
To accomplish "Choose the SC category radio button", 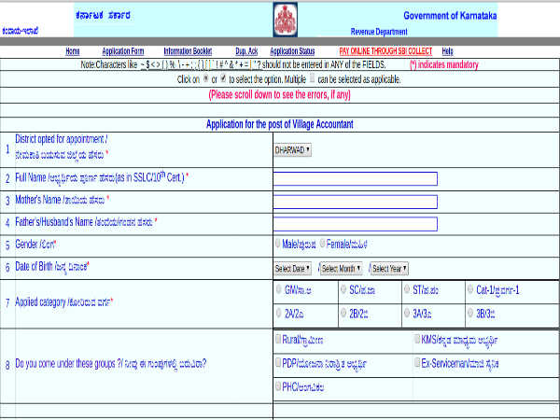I will pyautogui.click(x=343, y=290).
